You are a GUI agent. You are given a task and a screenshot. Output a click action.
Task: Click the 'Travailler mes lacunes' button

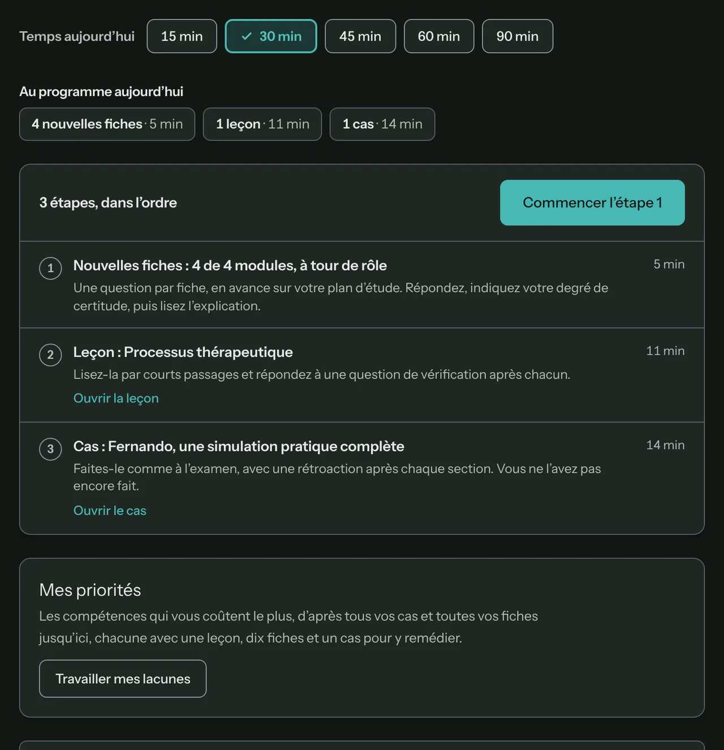123,679
